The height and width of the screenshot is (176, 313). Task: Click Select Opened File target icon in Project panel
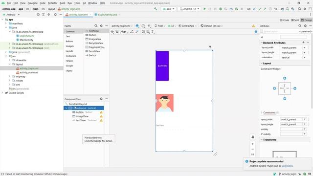[38, 15]
